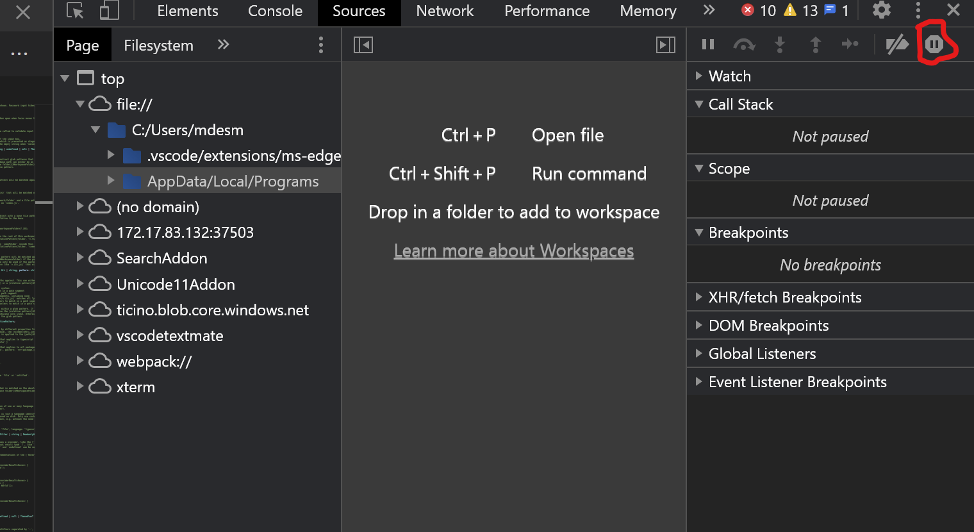This screenshot has height=532, width=974.
Task: Click the inspect element cursor icon
Action: (74, 10)
